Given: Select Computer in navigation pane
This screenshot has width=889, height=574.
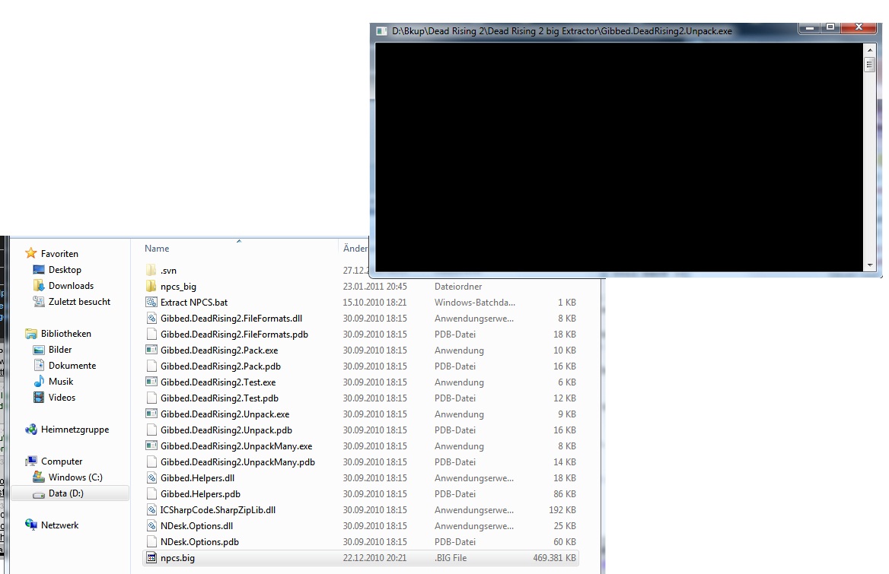Looking at the screenshot, I should (61, 461).
